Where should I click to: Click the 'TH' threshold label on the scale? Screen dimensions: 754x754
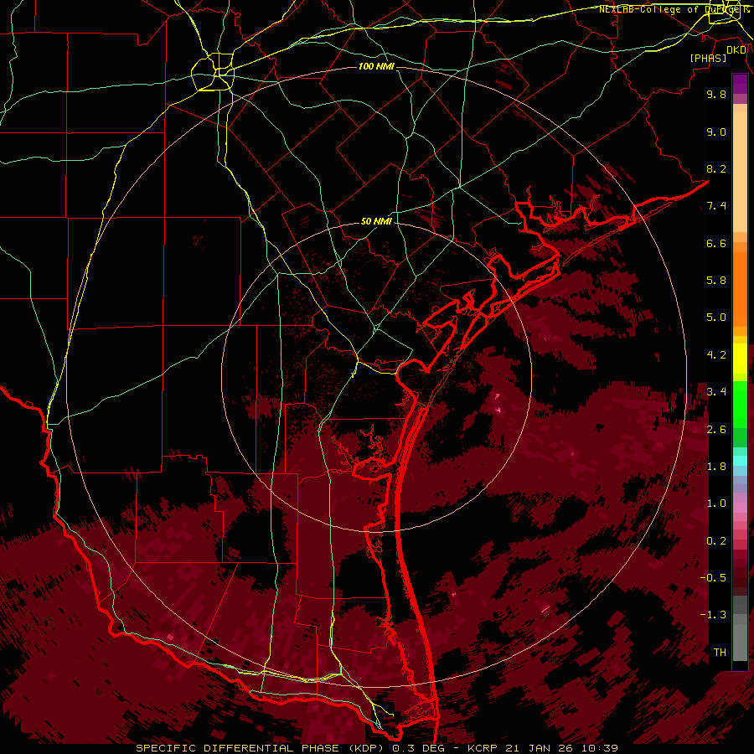click(x=720, y=653)
